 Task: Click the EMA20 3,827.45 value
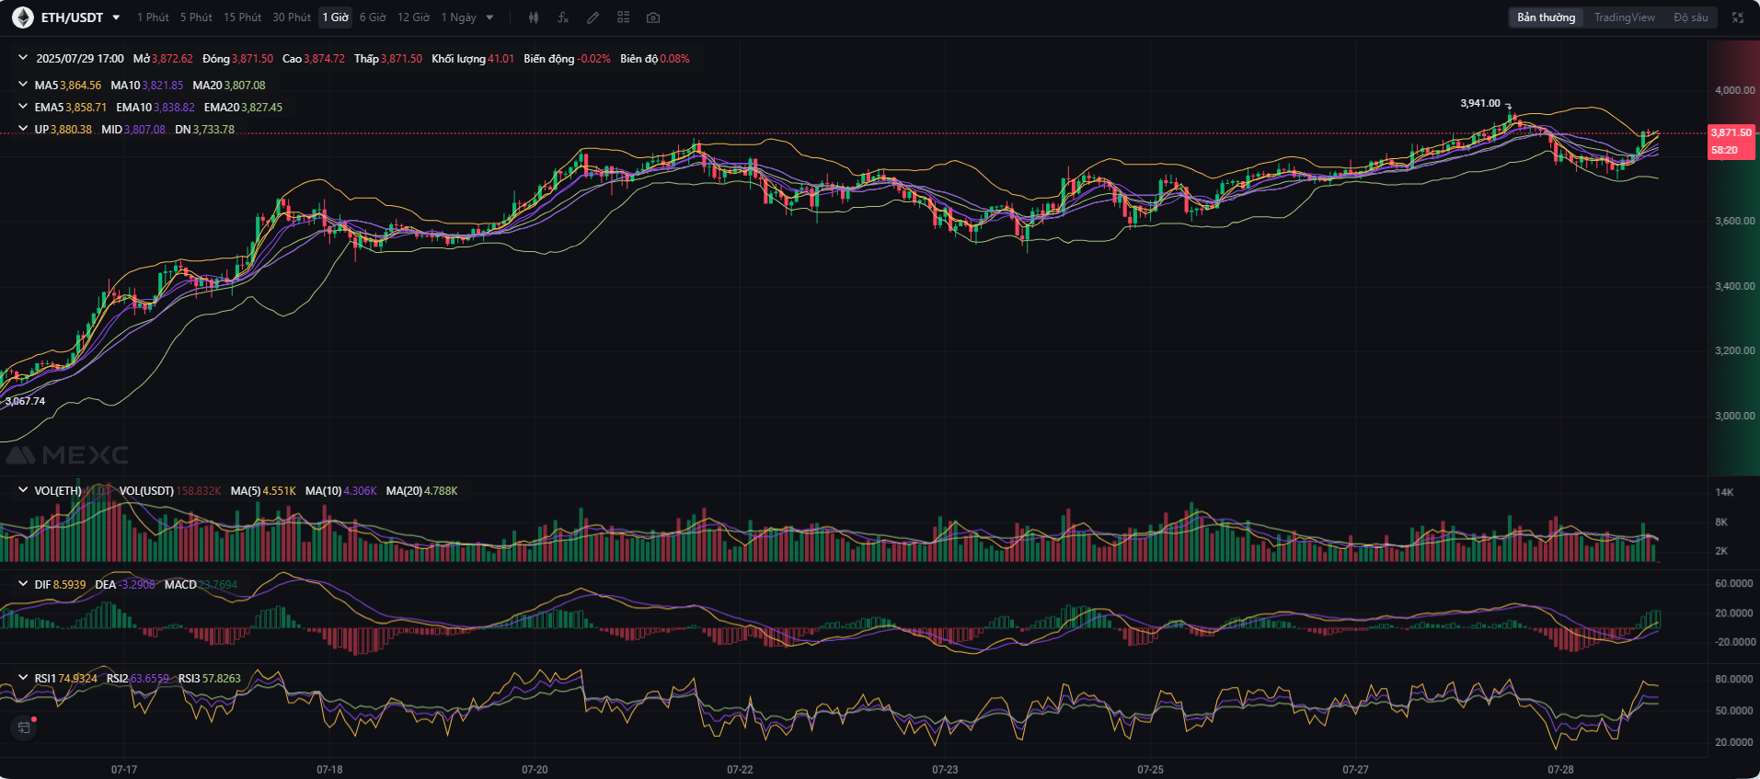tap(243, 108)
